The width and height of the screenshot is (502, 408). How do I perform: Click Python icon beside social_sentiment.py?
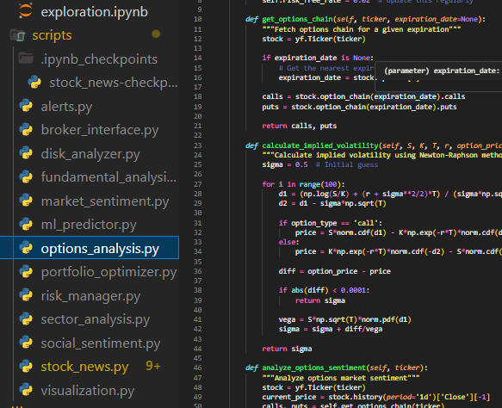[x=26, y=343]
